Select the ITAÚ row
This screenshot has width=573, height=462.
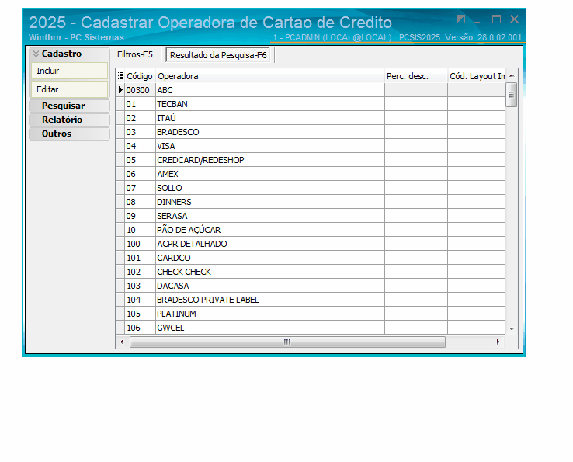click(x=311, y=118)
